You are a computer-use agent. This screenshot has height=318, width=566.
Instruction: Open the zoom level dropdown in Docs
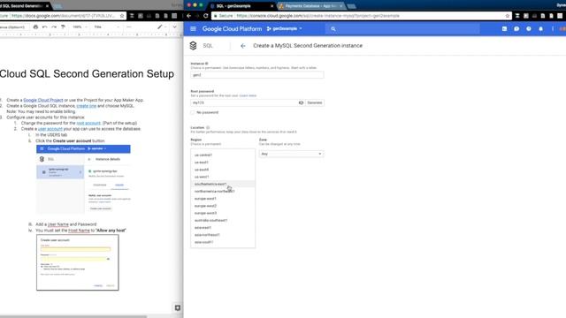click(x=80, y=27)
